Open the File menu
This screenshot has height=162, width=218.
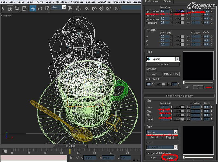click(4, 2)
